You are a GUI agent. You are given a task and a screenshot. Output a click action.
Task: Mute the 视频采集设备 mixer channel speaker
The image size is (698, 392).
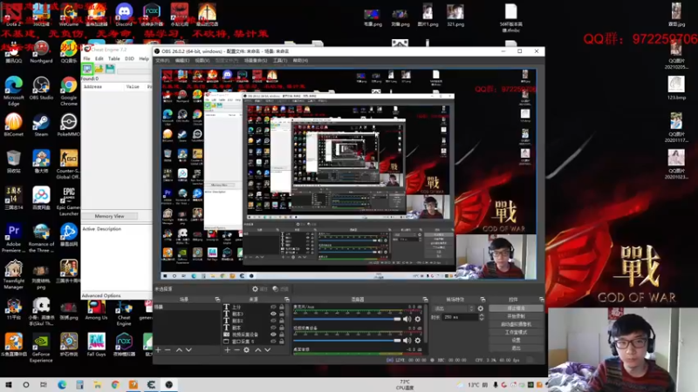pos(407,341)
